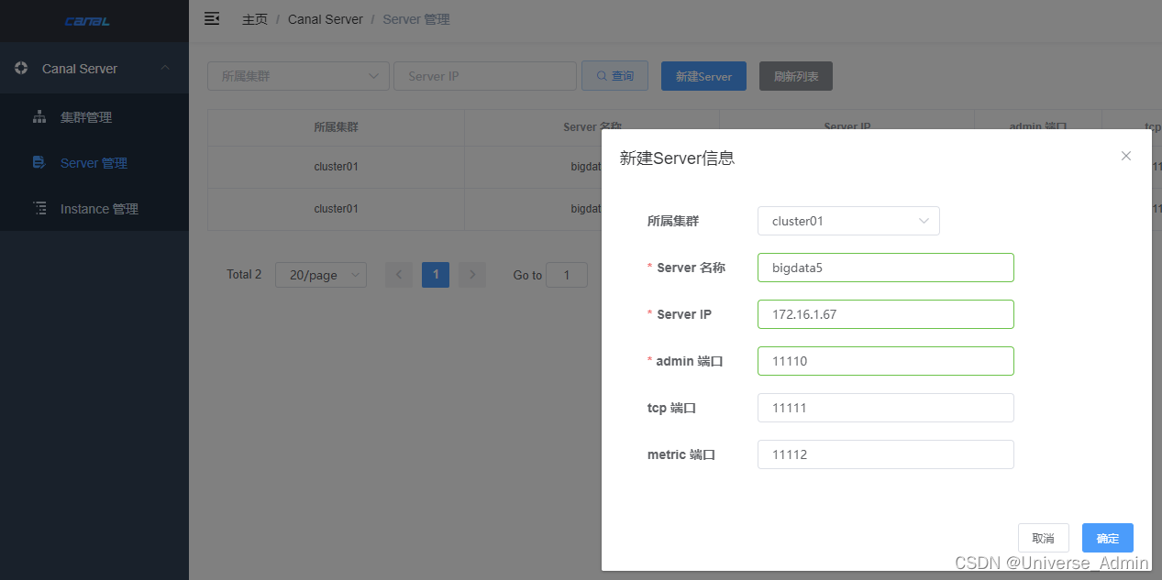Click the Instance 管理 list icon
Image resolution: width=1162 pixels, height=580 pixels.
pos(39,209)
